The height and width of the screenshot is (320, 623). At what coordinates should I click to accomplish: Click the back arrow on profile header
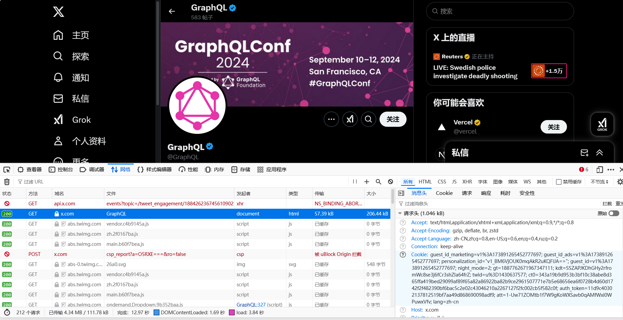pyautogui.click(x=172, y=11)
